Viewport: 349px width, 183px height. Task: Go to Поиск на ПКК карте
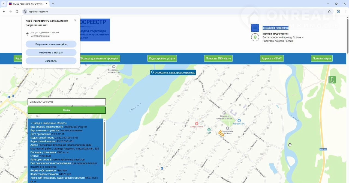[218, 58]
